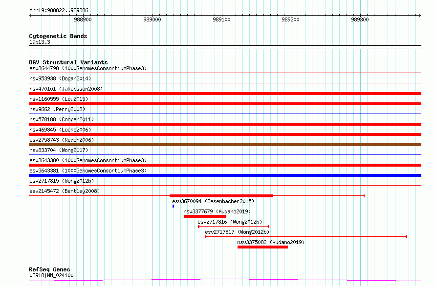Select the nsv833704 (Wong2007) variant
Viewport: 435px width, 286px height.
(59, 150)
